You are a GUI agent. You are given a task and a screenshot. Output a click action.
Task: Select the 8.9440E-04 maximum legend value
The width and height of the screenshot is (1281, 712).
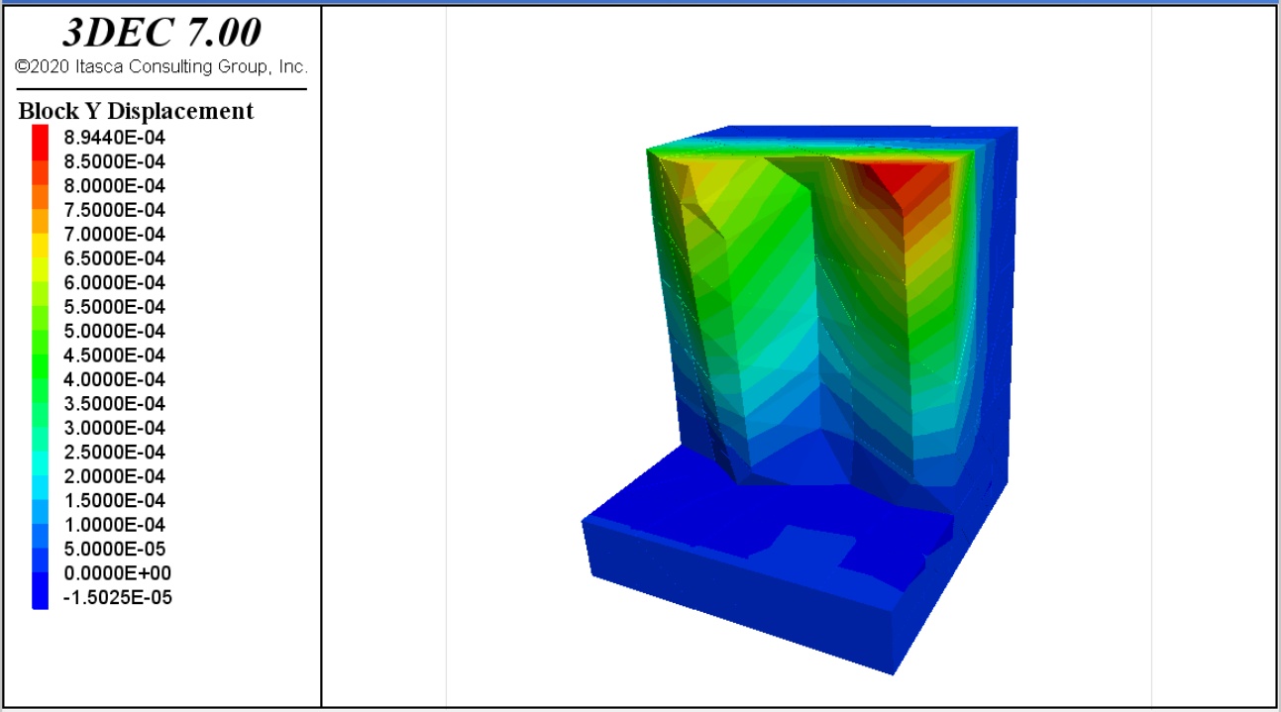[114, 138]
